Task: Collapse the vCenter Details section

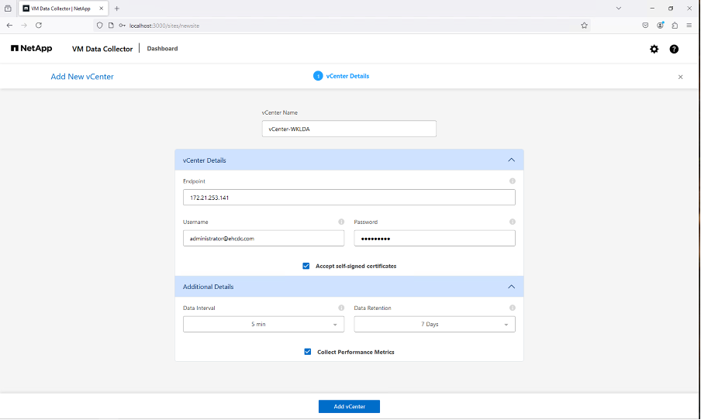Action: [511, 160]
